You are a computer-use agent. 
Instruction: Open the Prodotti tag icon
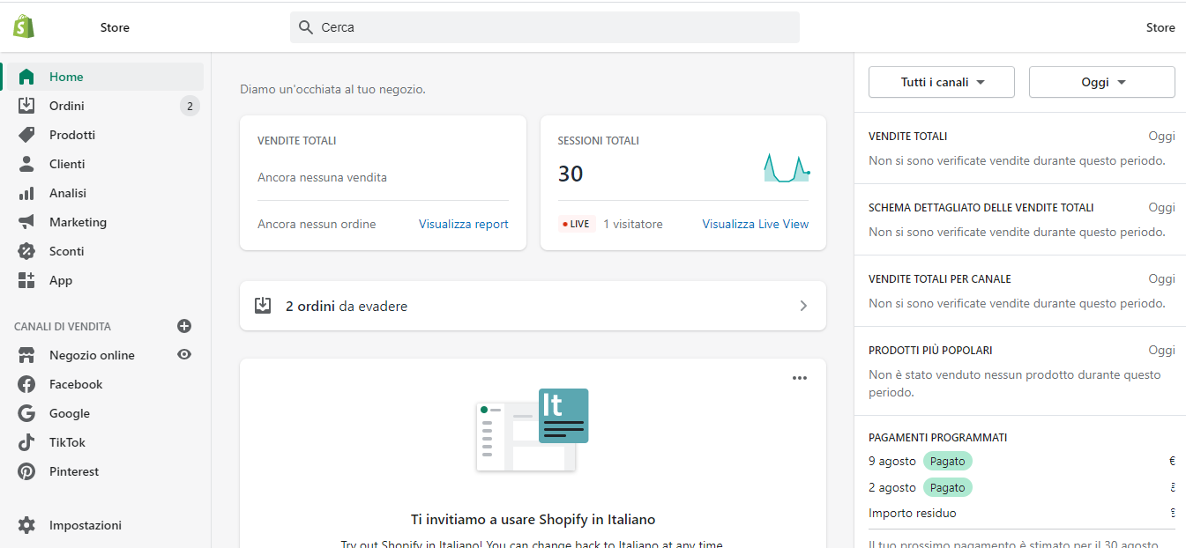(26, 135)
